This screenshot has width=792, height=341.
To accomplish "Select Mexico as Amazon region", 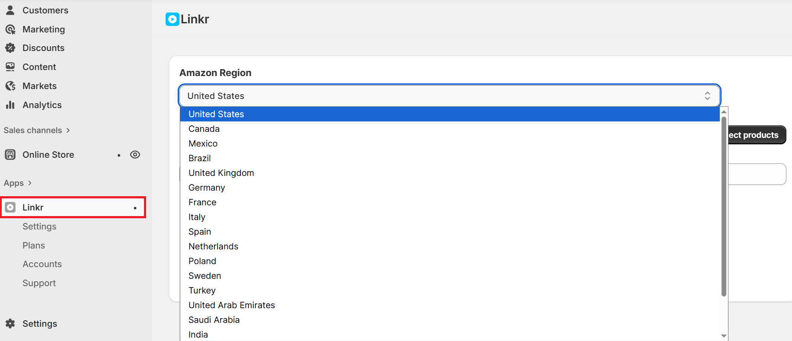I will click(450, 143).
